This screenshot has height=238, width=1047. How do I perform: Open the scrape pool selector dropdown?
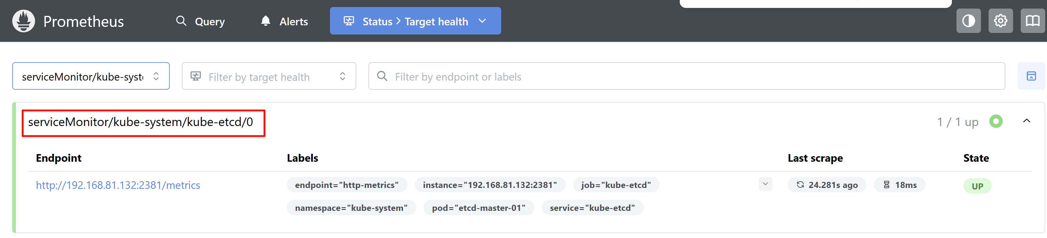pos(91,76)
